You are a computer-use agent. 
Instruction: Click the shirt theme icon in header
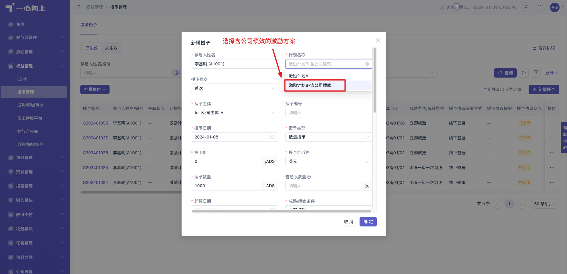point(541,7)
